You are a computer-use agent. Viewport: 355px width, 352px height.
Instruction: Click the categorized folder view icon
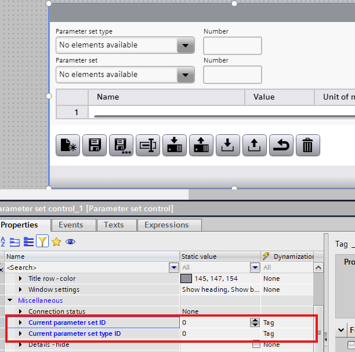coord(15,242)
